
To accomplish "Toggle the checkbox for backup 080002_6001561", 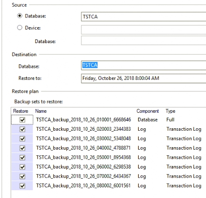I will (22, 186).
